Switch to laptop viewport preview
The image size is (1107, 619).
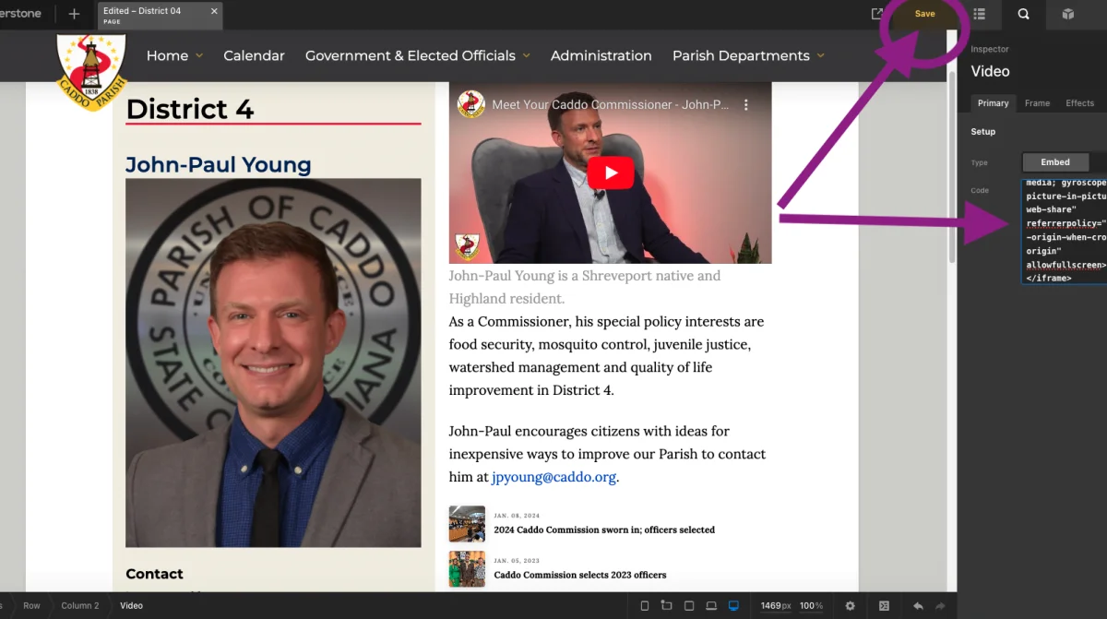(711, 606)
